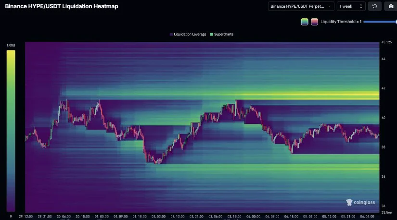
Task: Click the 40 price axis label
Action: 384,118
